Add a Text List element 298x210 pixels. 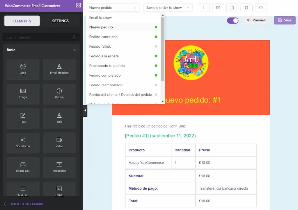click(23, 189)
